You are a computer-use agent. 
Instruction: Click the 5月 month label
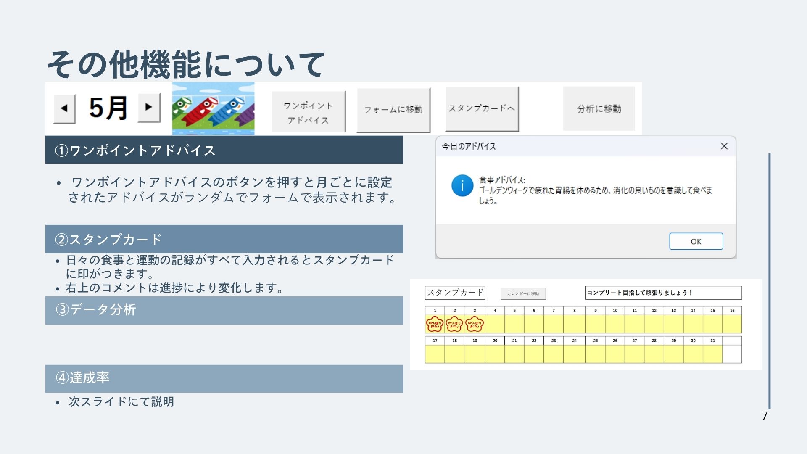[x=108, y=108]
